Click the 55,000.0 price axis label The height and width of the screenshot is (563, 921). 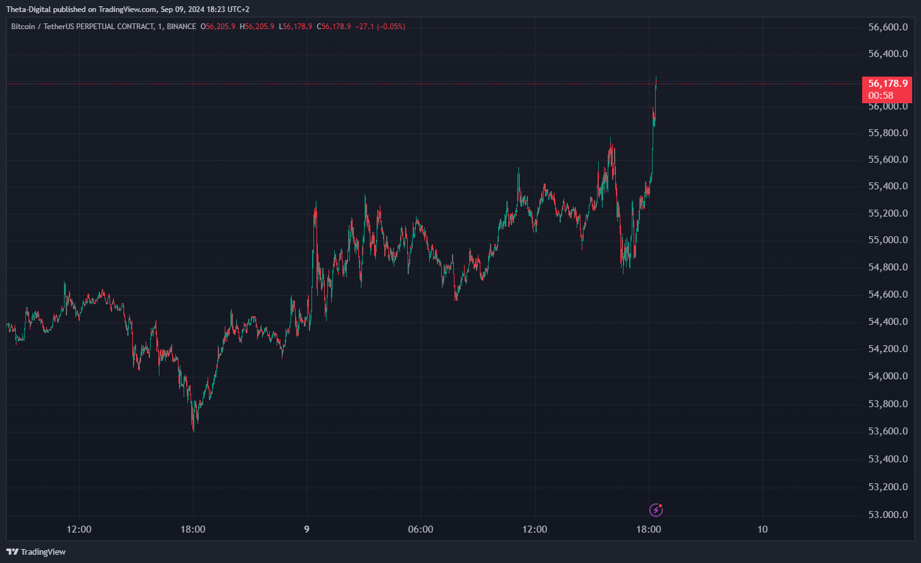pos(889,240)
